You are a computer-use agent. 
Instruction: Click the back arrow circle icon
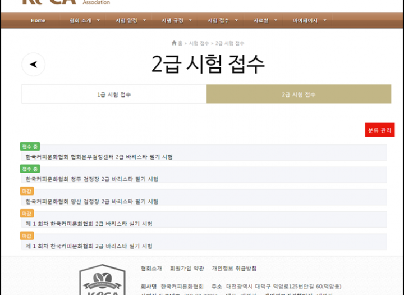33,65
